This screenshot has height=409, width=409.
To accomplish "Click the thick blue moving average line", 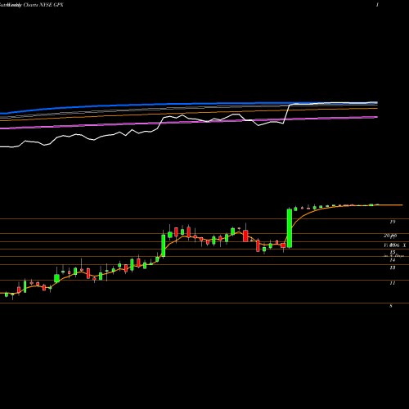I will coord(189,105).
